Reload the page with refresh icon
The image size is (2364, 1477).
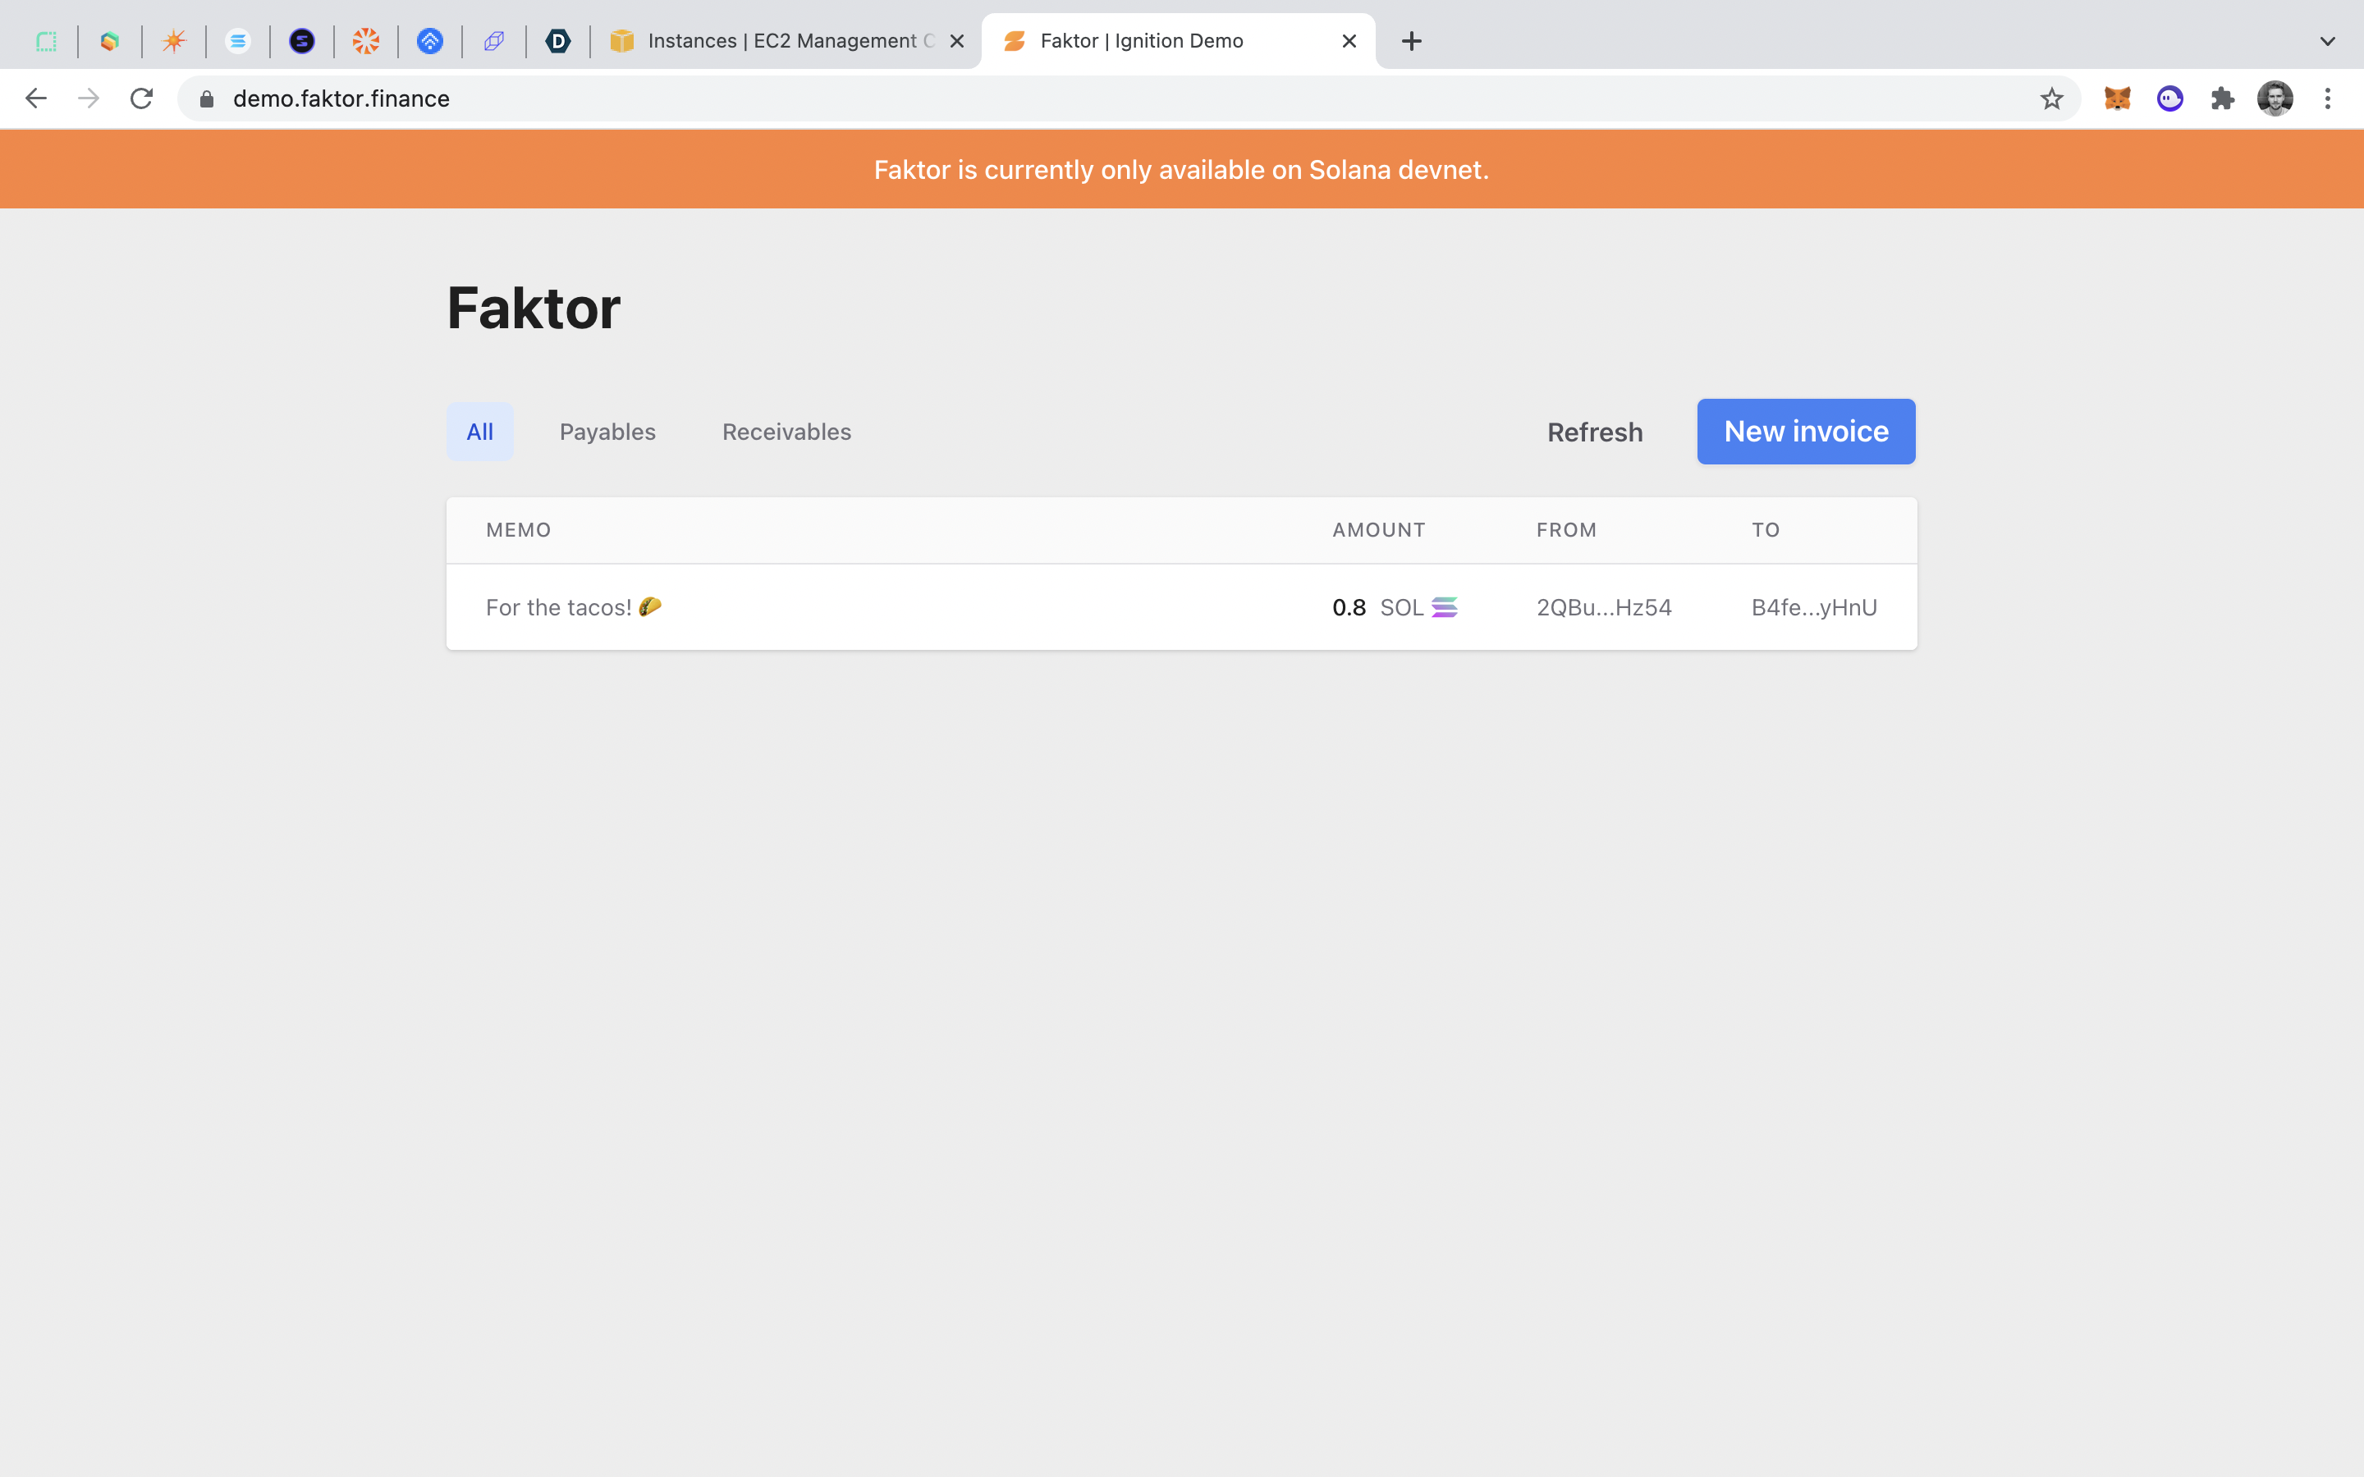coord(142,98)
